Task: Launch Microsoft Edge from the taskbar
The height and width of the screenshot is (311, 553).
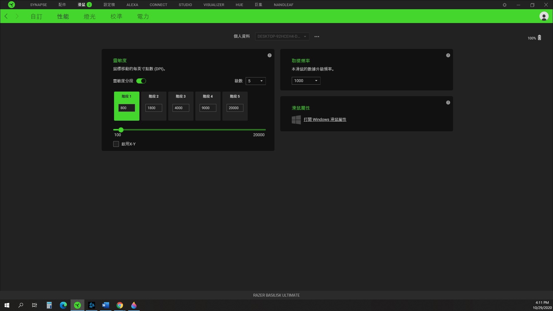Action: 63,305
